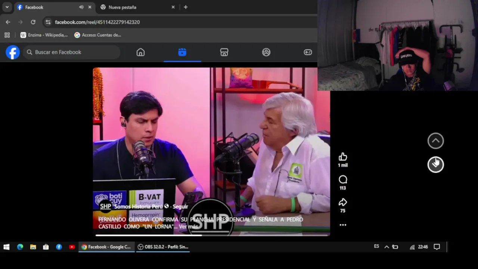The width and height of the screenshot is (478, 269).
Task: Mute the Facebook tab audio icon
Action: [81, 7]
